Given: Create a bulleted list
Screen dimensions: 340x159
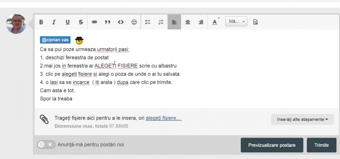Looking at the screenshot, I should (x=147, y=22).
